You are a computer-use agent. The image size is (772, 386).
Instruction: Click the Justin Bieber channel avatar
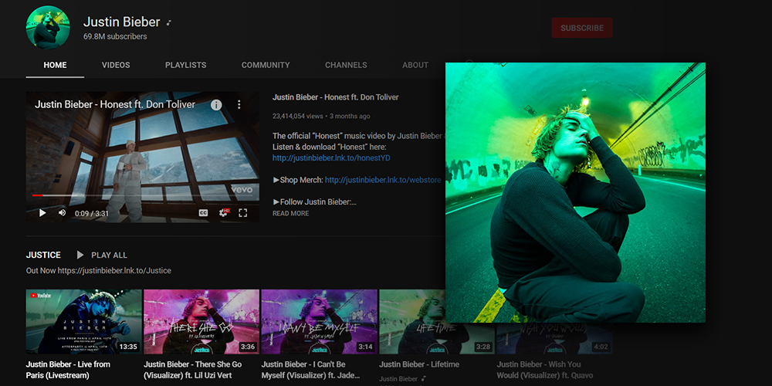(48, 28)
